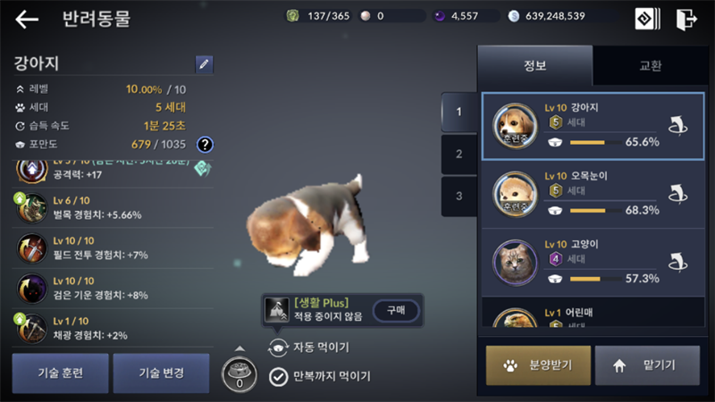Switch to the 교환 tab
Image resolution: width=715 pixels, height=402 pixels.
pos(651,65)
